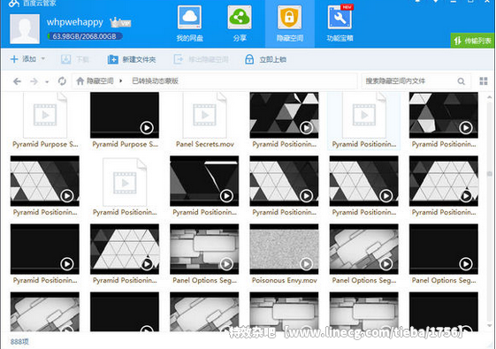The width and height of the screenshot is (496, 349).
Task: Click the Poisonous Envy.mov file name
Action: (x=284, y=280)
